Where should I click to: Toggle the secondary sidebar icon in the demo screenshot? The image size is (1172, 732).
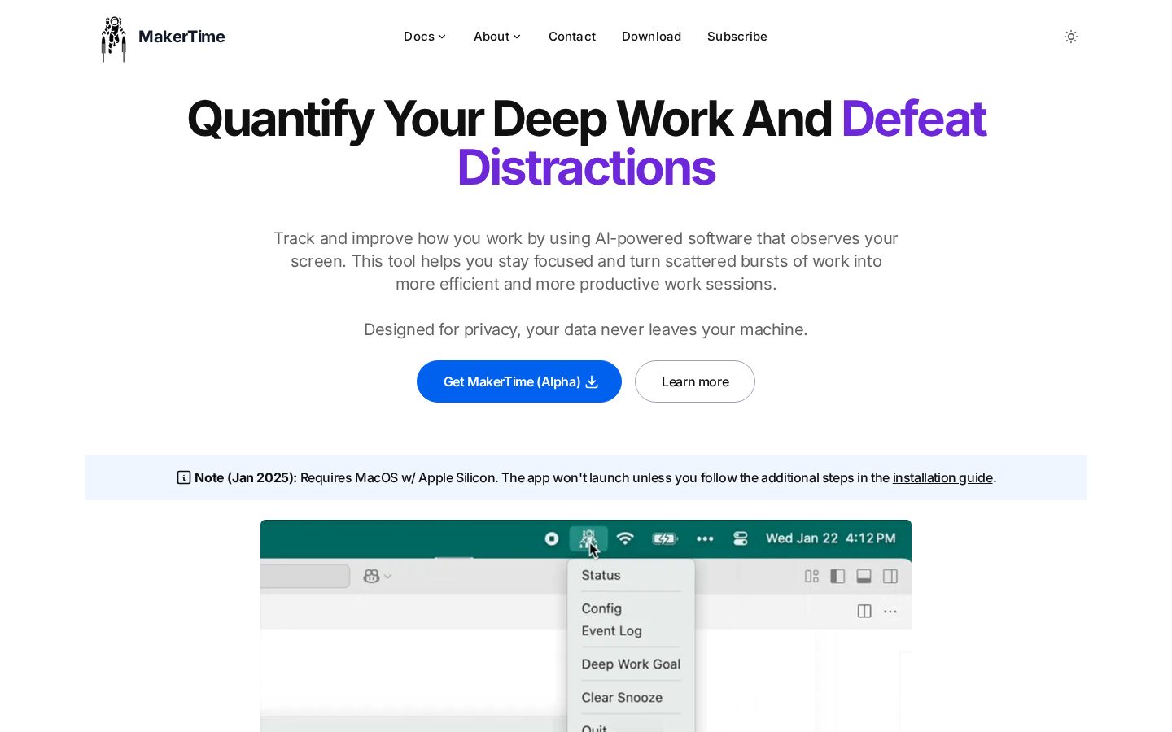click(x=890, y=576)
